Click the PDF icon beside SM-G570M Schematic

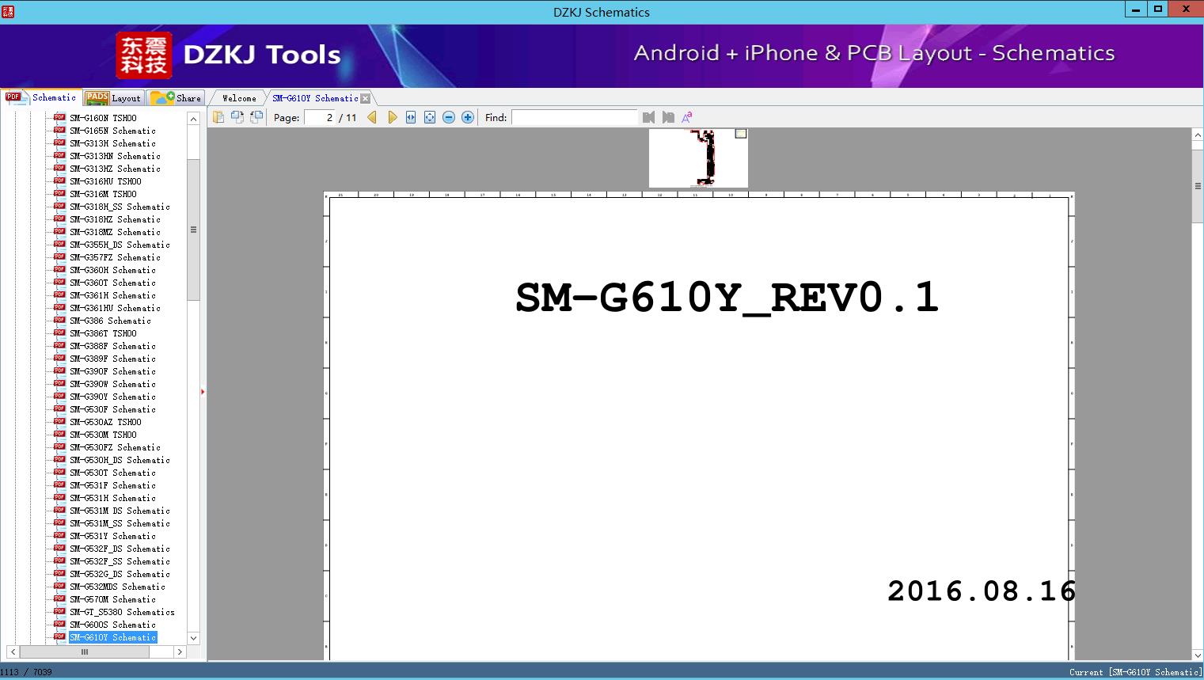(59, 598)
